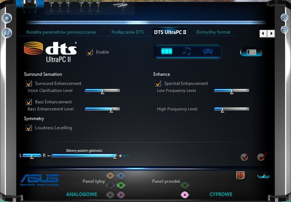Toggle Spectral Enhancement checkbox
This screenshot has width=291, height=202.
click(158, 83)
